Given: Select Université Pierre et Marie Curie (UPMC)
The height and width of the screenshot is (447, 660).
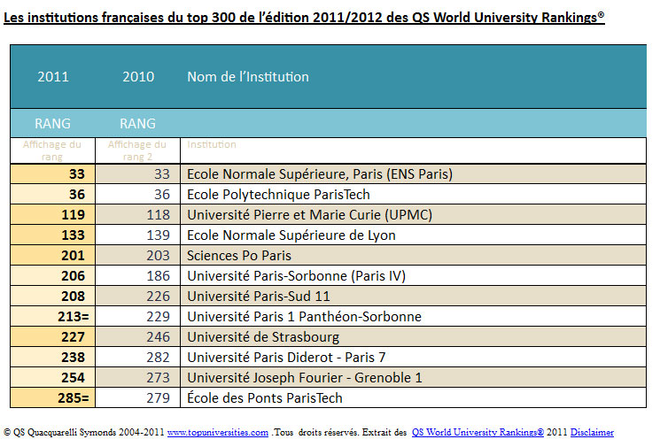Looking at the screenshot, I should point(413,214).
